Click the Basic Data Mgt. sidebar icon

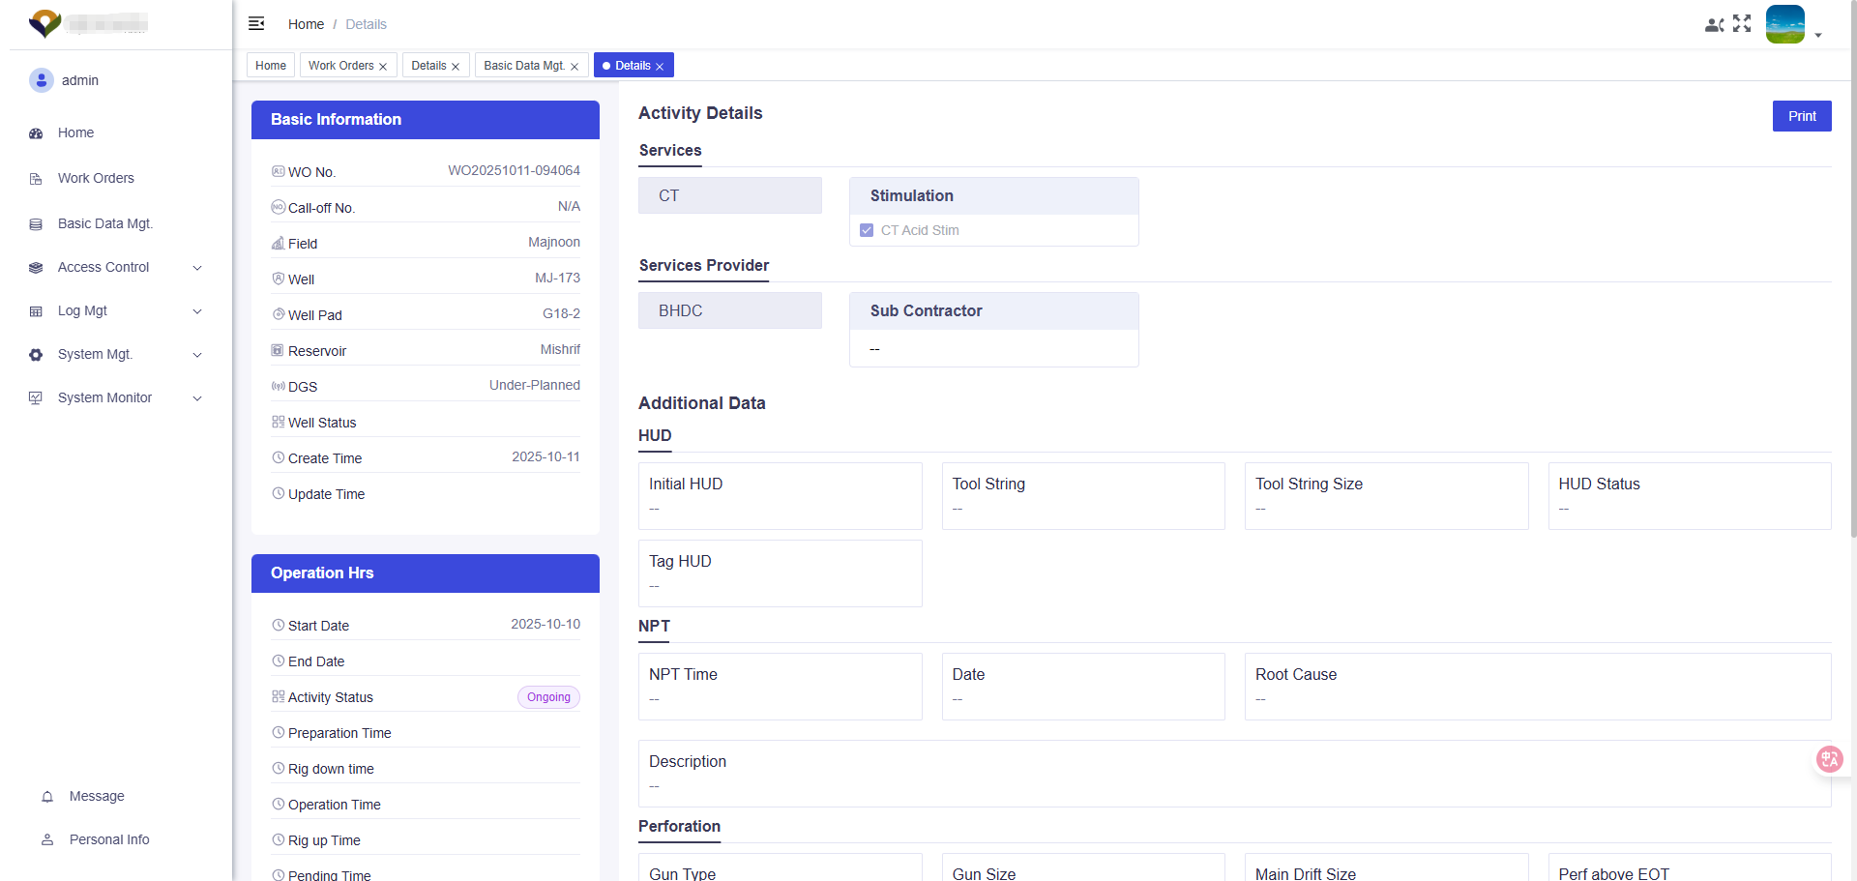pos(36,224)
